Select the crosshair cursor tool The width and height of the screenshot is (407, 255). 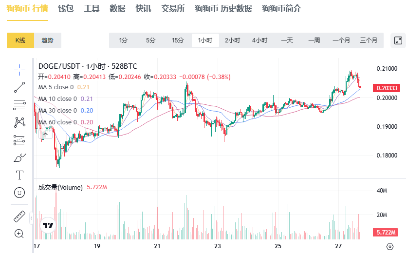(x=19, y=70)
